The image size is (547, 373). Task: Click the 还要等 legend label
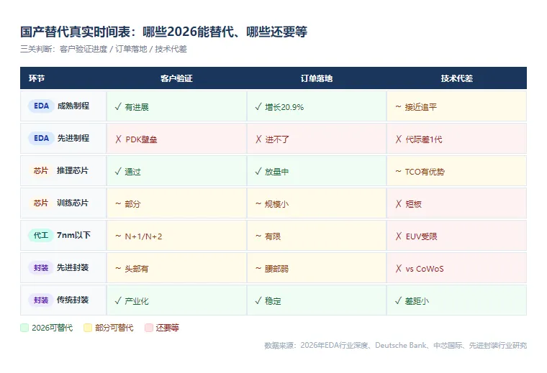[x=168, y=328]
